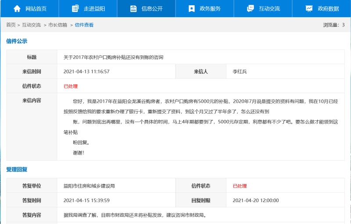Click the chat bubbles icon beside 互动交流
The image size is (351, 224).
point(251,8)
